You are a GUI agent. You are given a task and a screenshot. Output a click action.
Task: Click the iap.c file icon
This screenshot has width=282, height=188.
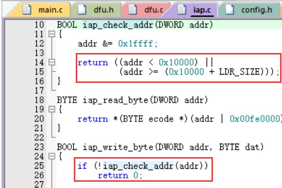pyautogui.click(x=182, y=10)
